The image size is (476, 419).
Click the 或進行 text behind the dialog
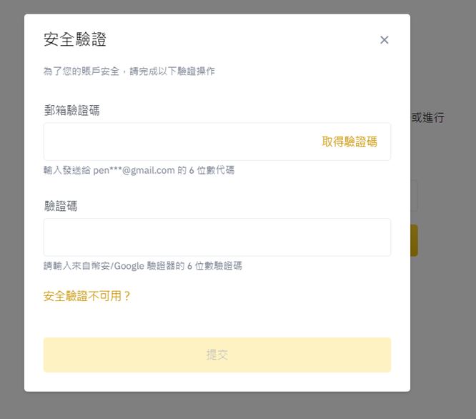pos(428,118)
